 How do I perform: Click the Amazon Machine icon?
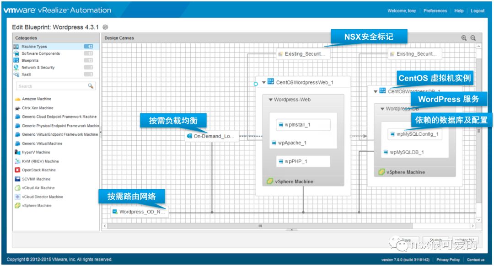[x=17, y=99]
